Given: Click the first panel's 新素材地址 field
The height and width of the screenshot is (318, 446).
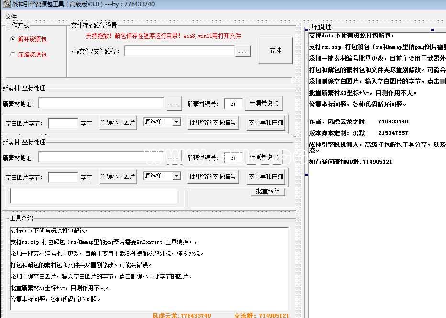Looking at the screenshot, I should click(101, 104).
